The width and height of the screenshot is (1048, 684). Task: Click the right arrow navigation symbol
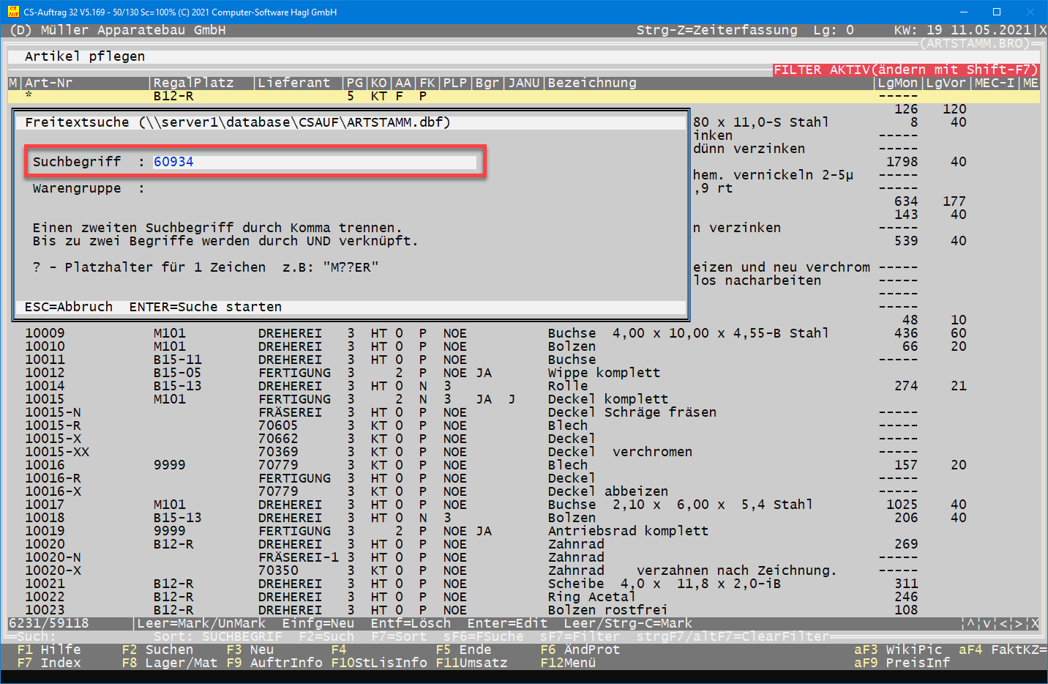tap(1018, 623)
